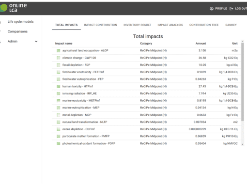Screen dimensions: 247x185
Task: Click unit 'kg oil-Eq'
Action: point(232,65)
